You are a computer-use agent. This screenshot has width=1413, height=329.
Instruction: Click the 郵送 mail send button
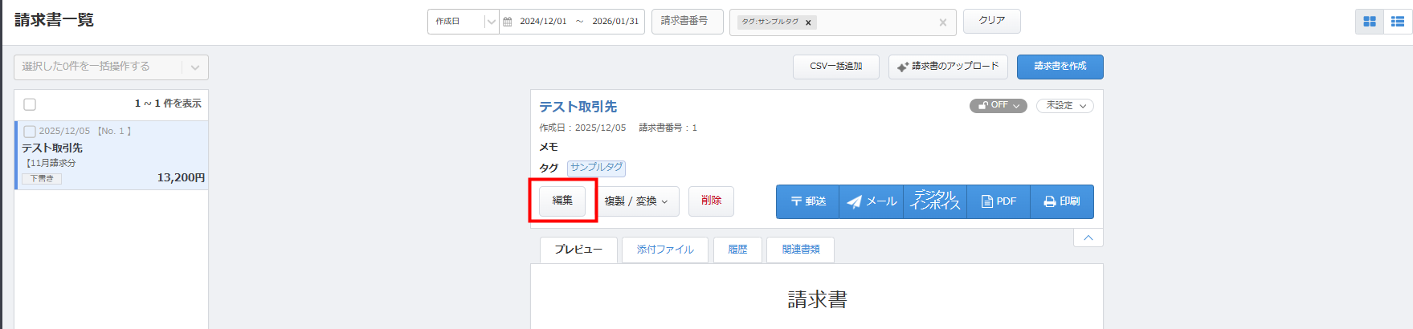pos(808,201)
